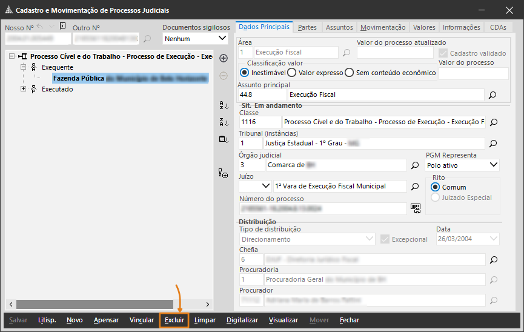Switch to the Partes tab
The height and width of the screenshot is (332, 524).
coord(307,27)
